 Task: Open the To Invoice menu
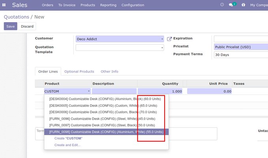pos(67,5)
